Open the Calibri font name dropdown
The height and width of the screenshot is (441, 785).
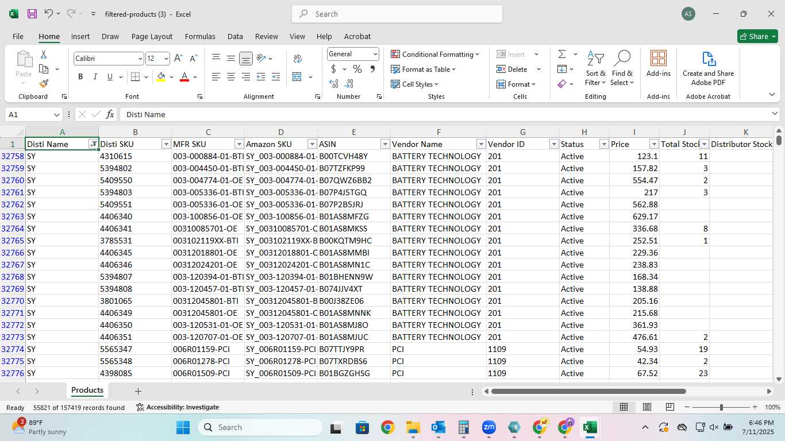pos(140,59)
